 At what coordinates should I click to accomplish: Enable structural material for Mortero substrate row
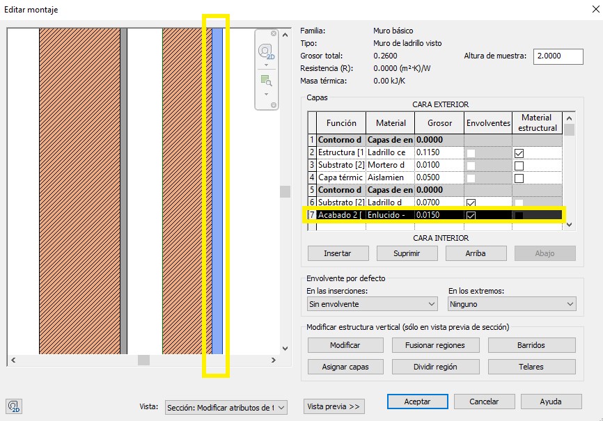coord(518,165)
